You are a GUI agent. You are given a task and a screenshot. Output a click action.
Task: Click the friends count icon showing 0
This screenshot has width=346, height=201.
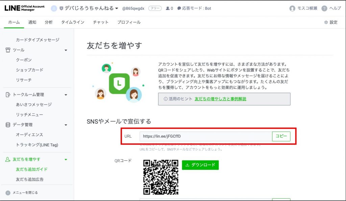[168, 8]
